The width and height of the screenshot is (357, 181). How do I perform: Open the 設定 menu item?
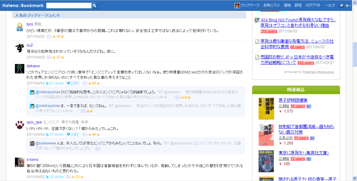[298, 5]
